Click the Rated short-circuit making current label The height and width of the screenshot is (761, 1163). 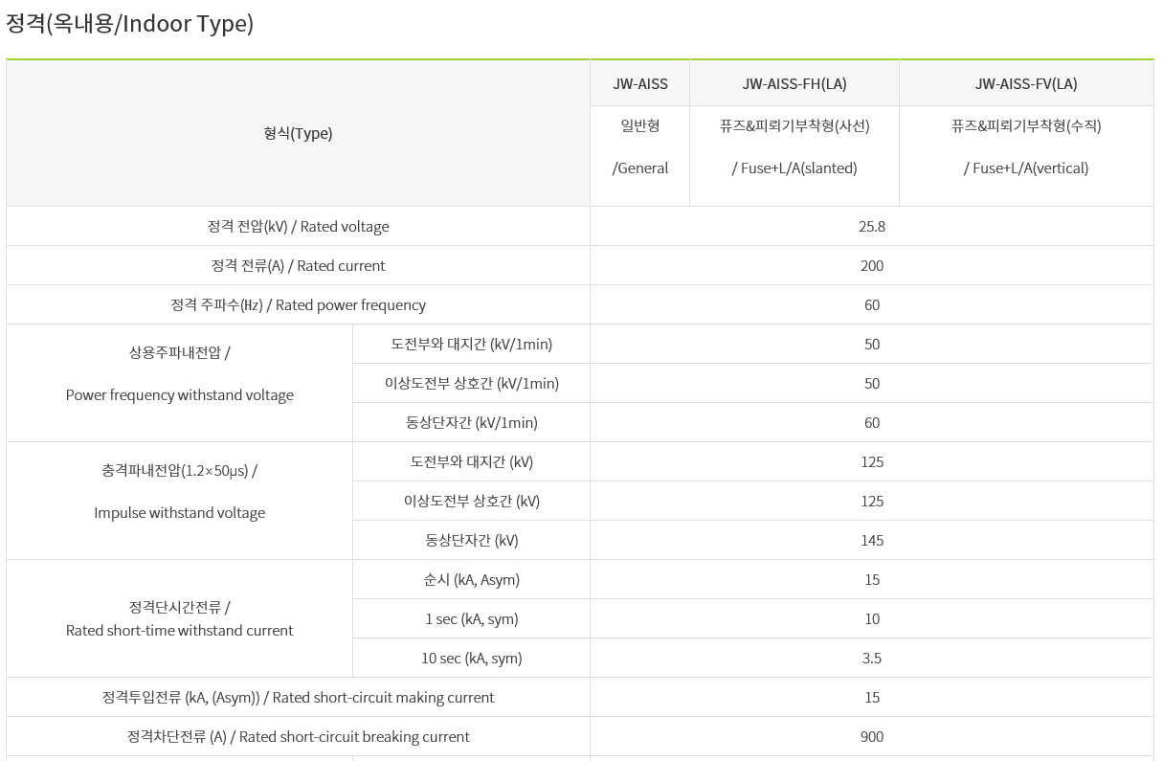tap(298, 698)
